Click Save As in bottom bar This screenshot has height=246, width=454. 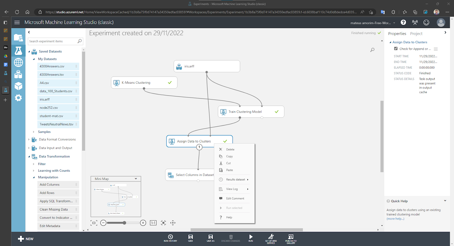[211, 238]
